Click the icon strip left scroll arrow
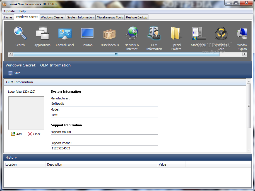 pyautogui.click(x=10, y=54)
